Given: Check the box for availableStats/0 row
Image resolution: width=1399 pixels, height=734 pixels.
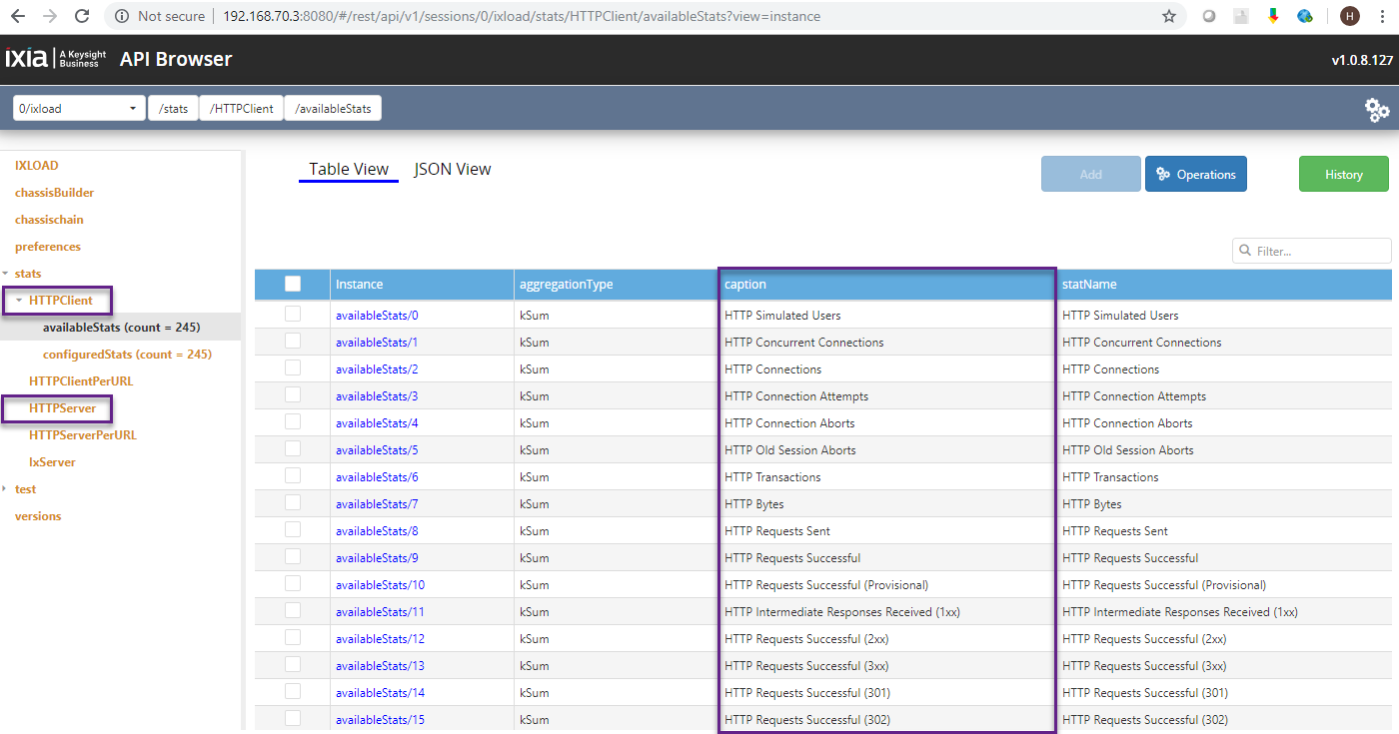Looking at the screenshot, I should pos(293,315).
